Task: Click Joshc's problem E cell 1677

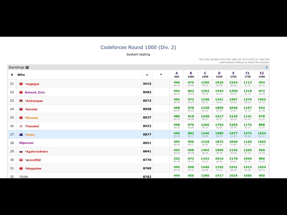Action: pos(233,133)
